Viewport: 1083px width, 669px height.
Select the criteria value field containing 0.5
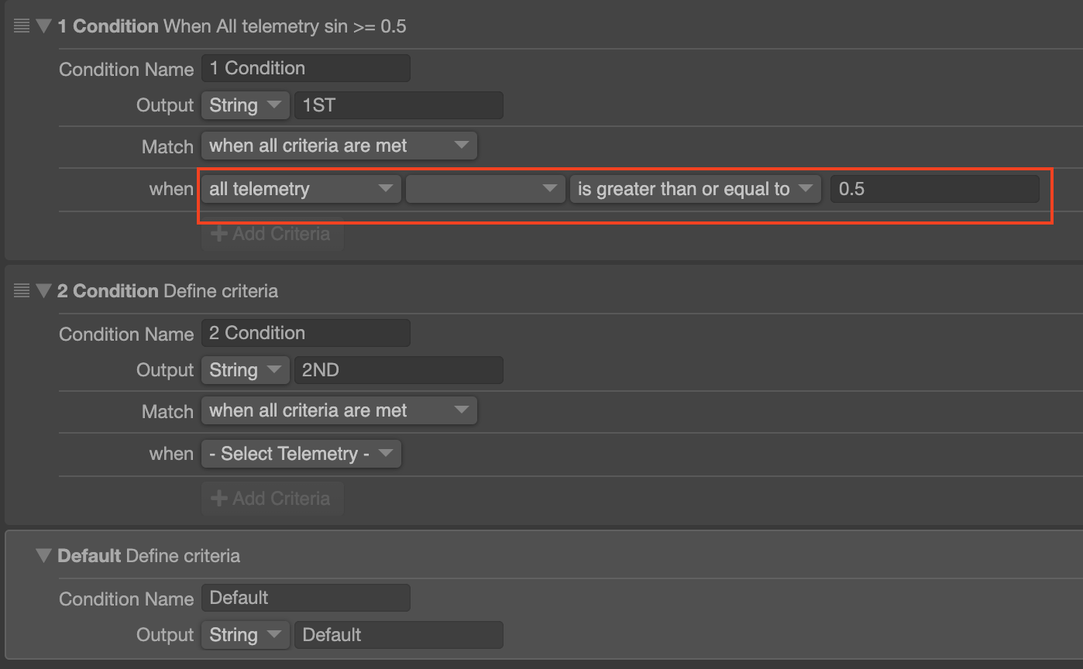pyautogui.click(x=934, y=188)
